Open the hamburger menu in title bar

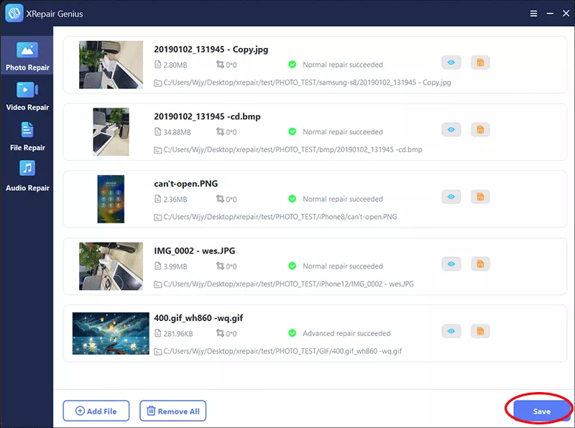pyautogui.click(x=533, y=13)
